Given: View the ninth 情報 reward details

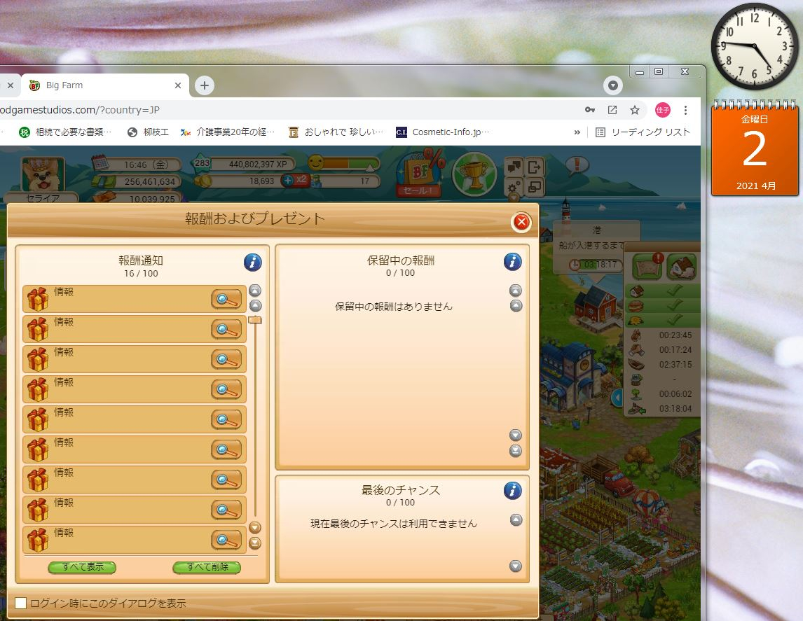Looking at the screenshot, I should tap(226, 540).
